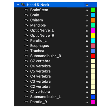Select the Head & Neck header row
Image resolution: width=110 pixels, height=111 pixels.
pyautogui.click(x=56, y=5)
